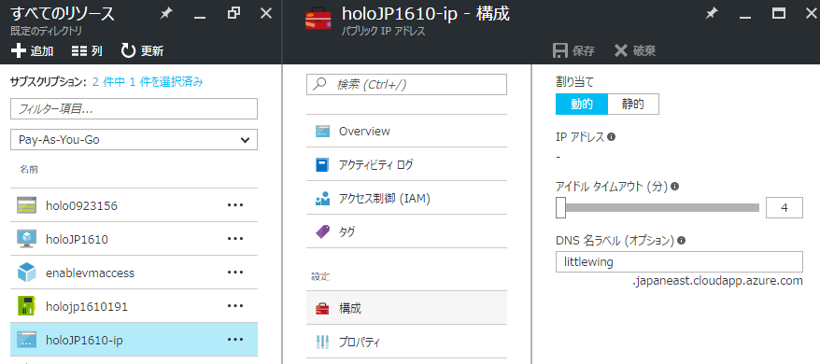Open the Activity Log (アクティビティ ログ)
This screenshot has height=364, width=820.
[x=406, y=165]
